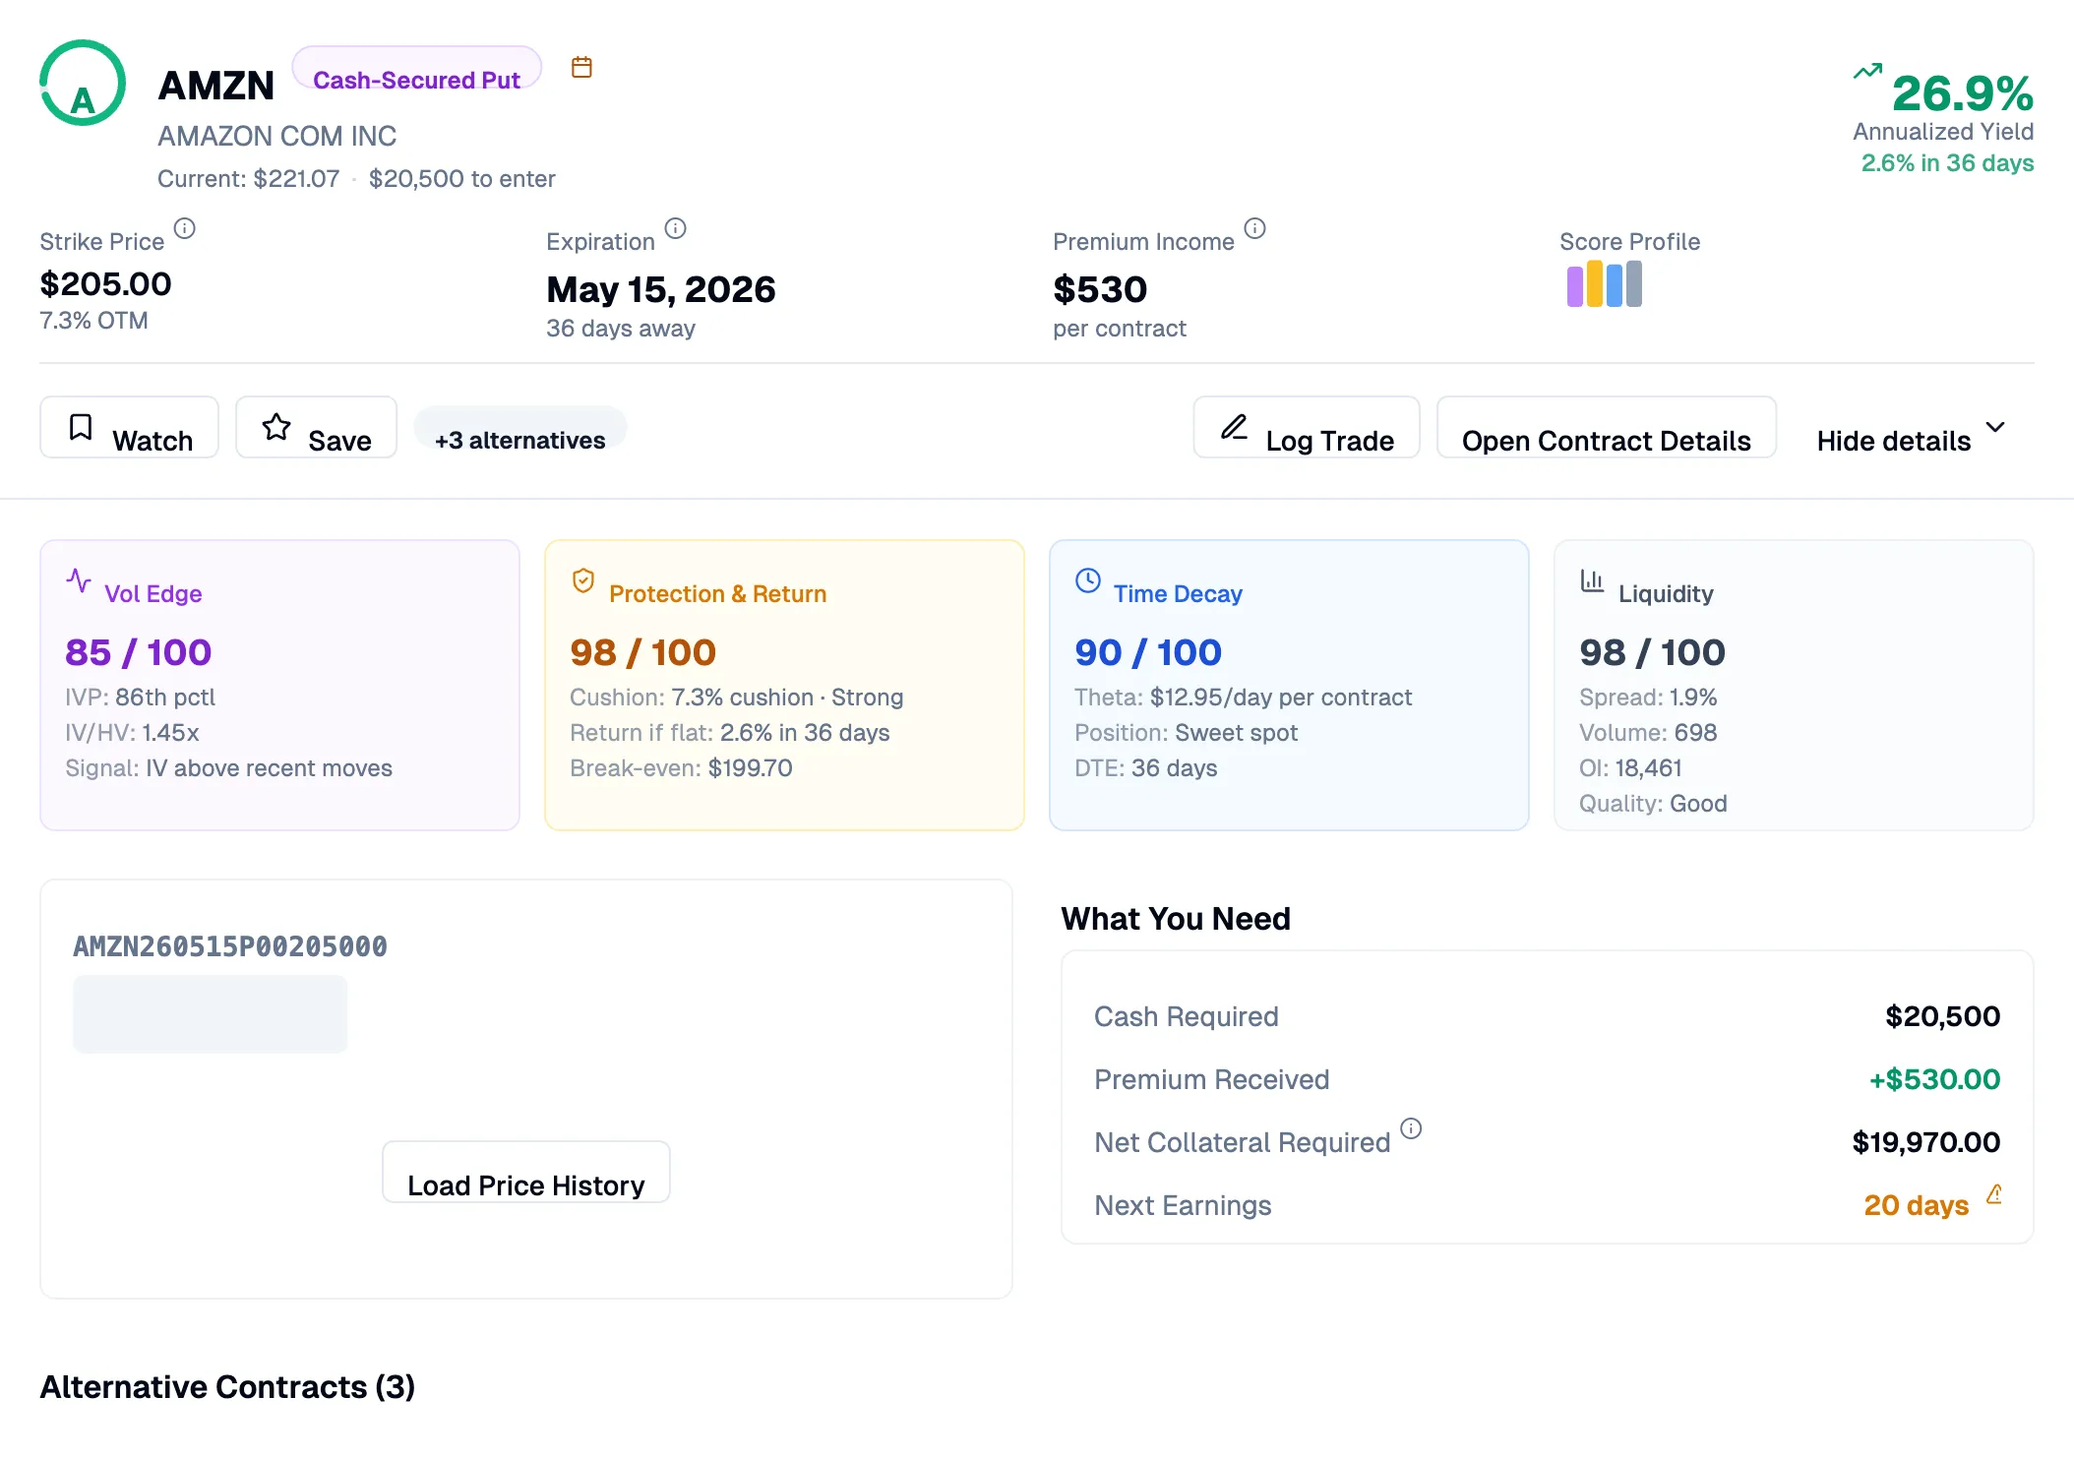Click the Expiration info icon
Image resolution: width=2074 pixels, height=1458 pixels.
tap(675, 228)
